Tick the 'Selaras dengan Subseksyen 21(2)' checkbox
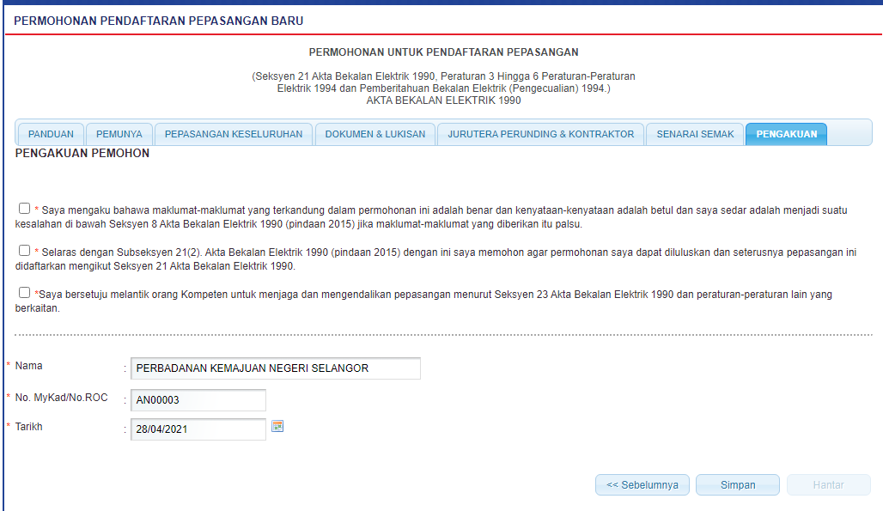Screen dimensions: 883x511 (x=24, y=251)
